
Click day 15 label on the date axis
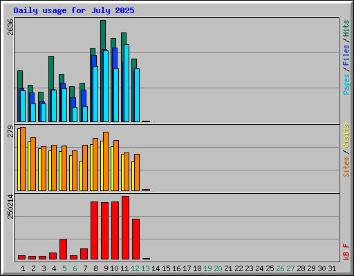coord(166,268)
